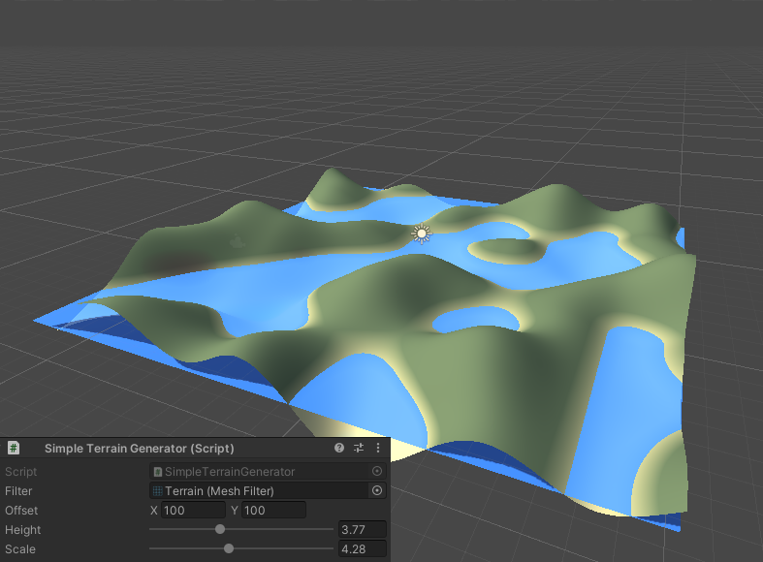Image resolution: width=763 pixels, height=562 pixels.
Task: Click the C# script icon in the header
Action: pos(14,448)
